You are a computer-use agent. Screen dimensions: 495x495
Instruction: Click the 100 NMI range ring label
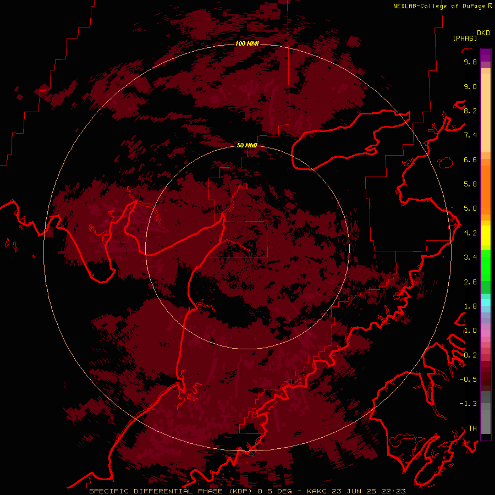click(247, 43)
